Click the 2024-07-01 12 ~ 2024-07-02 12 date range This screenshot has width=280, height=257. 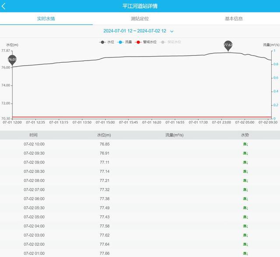pyautogui.click(x=135, y=31)
